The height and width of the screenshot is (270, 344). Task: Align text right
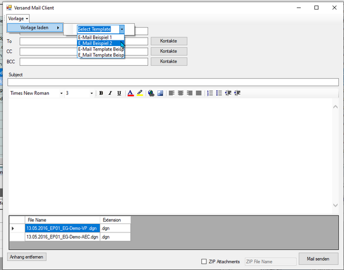point(190,93)
